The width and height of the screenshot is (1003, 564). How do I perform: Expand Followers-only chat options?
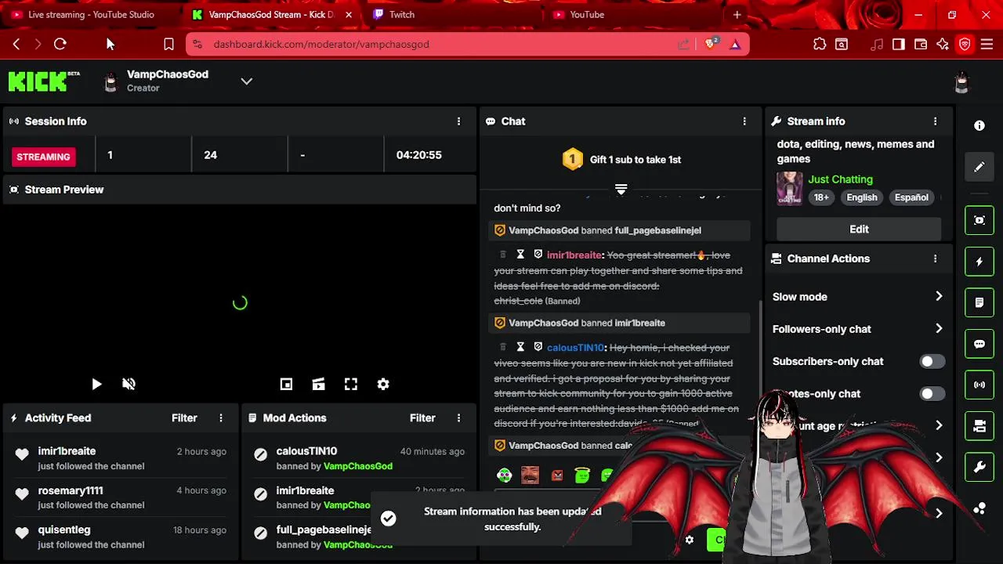[939, 329]
